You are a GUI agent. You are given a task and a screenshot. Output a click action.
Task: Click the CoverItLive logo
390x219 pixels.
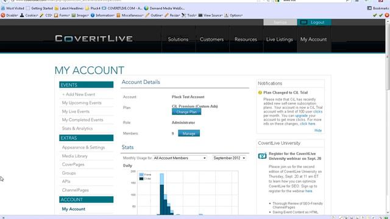click(94, 38)
